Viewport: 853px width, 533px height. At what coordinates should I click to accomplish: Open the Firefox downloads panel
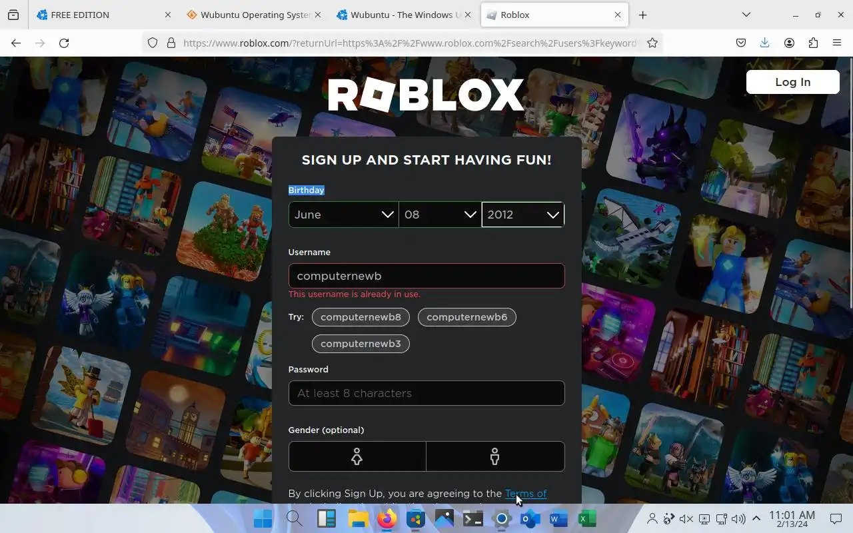click(x=764, y=43)
